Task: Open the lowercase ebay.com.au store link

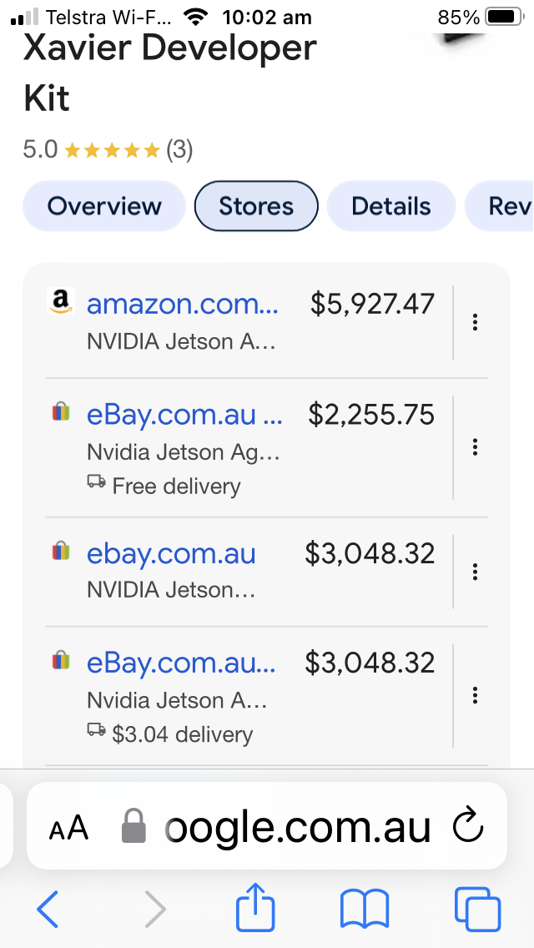Action: tap(171, 554)
